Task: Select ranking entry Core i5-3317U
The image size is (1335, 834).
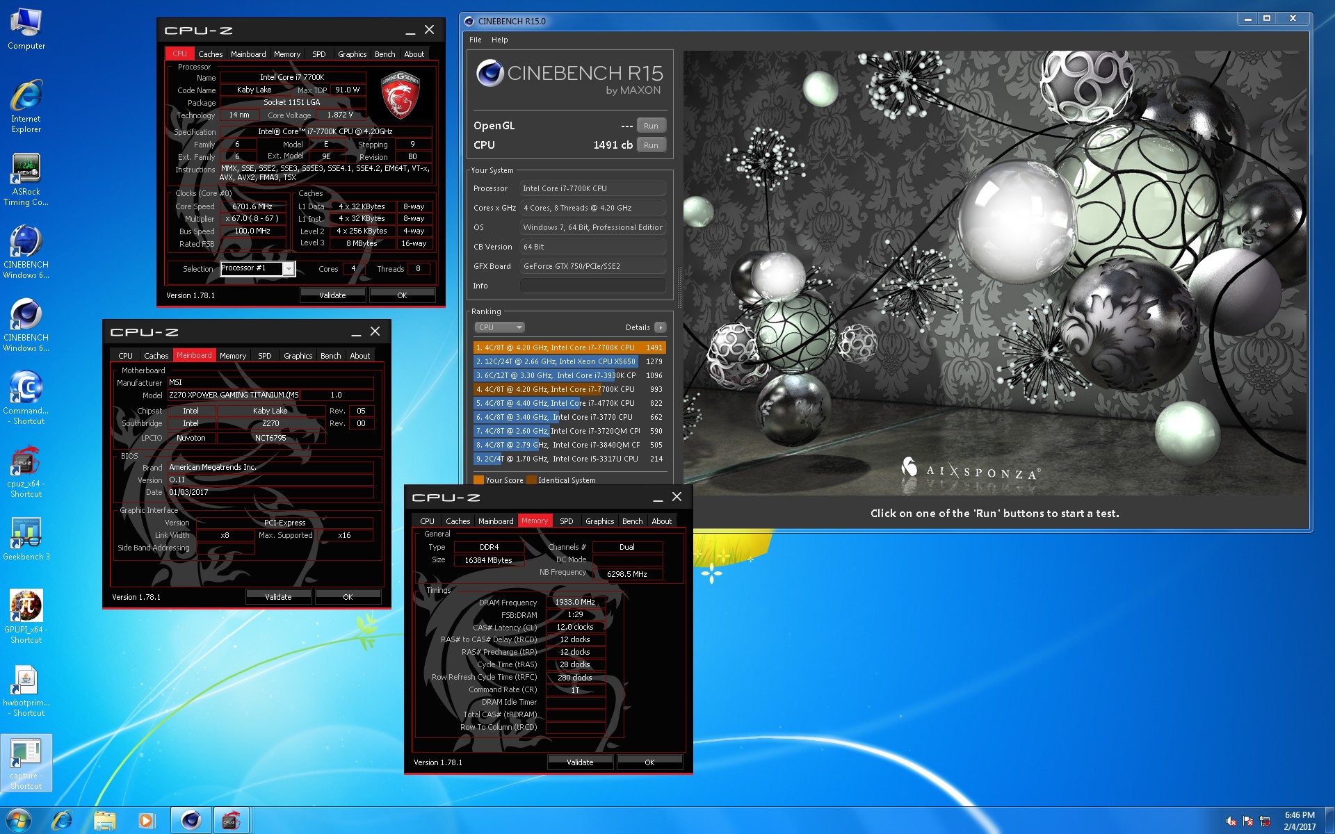Action: 569,459
